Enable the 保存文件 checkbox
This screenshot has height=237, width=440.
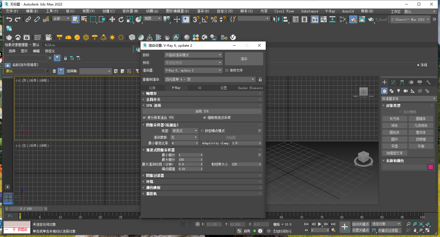(x=227, y=70)
